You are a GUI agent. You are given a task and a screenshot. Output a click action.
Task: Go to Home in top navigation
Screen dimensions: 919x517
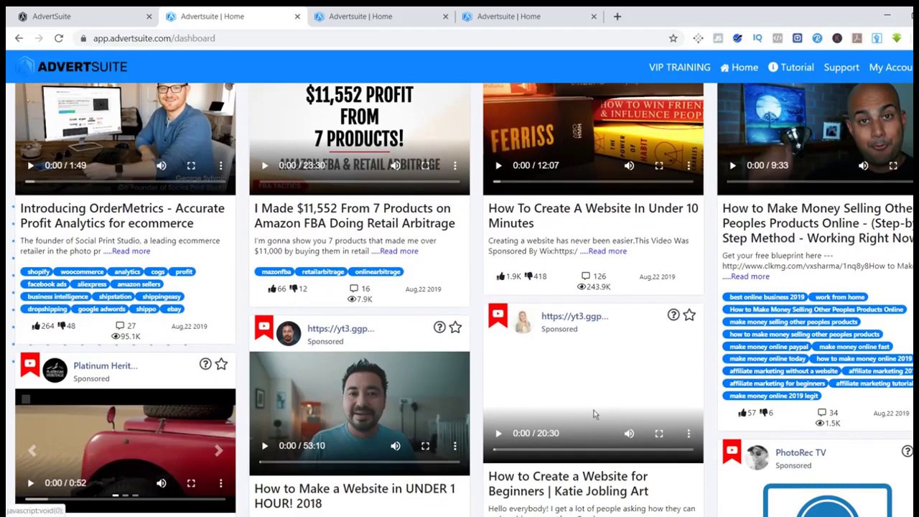click(739, 67)
